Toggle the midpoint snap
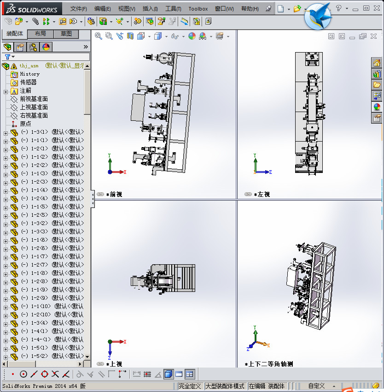 [x=34, y=374]
